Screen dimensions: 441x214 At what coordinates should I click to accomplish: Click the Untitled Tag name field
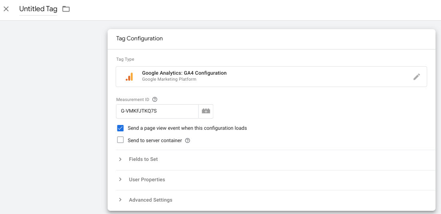(x=38, y=9)
